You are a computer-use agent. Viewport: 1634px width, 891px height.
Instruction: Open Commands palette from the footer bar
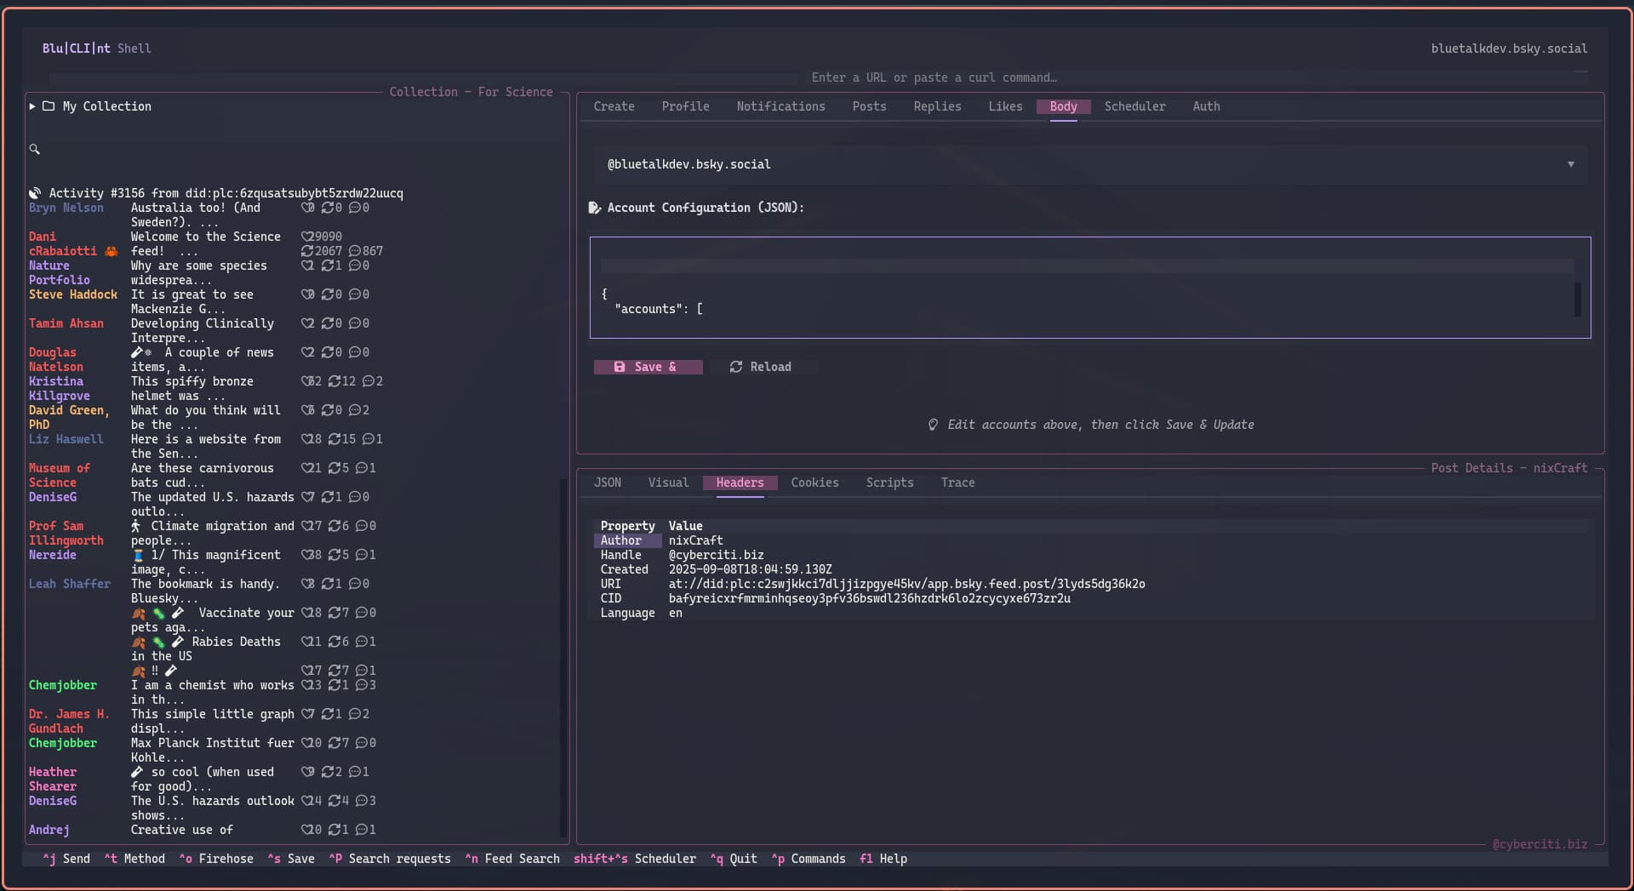pos(808,859)
